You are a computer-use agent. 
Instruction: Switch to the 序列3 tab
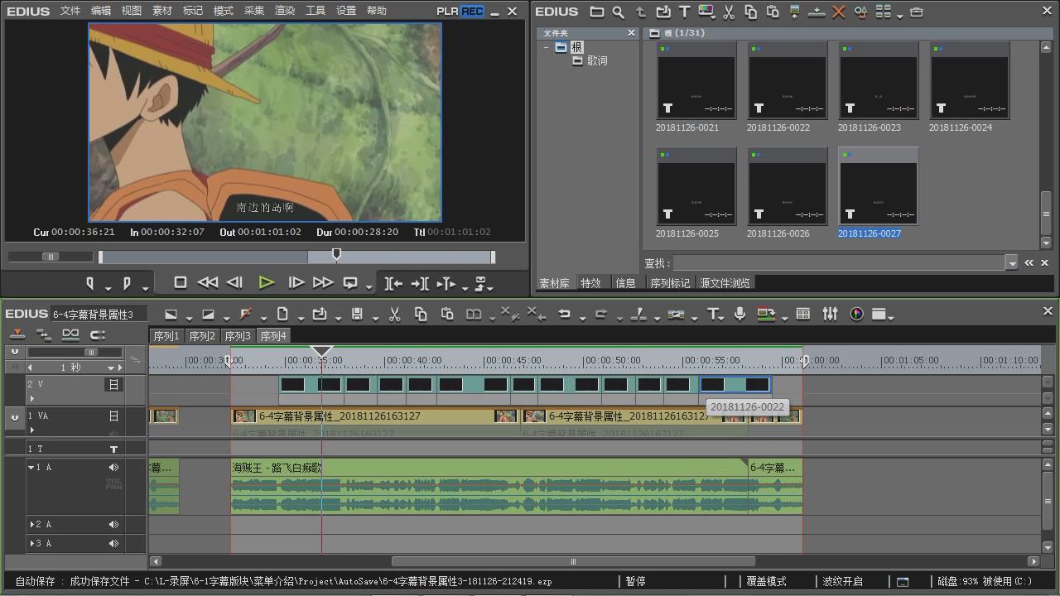point(237,336)
